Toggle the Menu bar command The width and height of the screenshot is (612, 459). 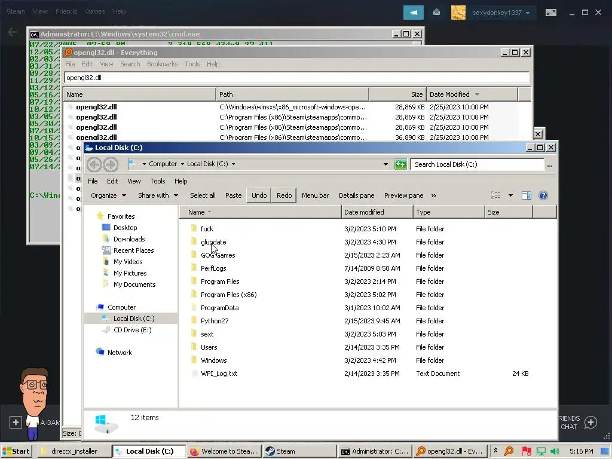click(315, 195)
